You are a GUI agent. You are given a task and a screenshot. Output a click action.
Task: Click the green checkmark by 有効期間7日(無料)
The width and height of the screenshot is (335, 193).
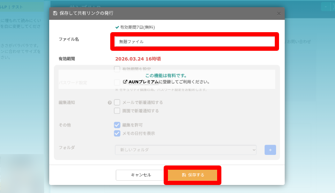pos(117,27)
